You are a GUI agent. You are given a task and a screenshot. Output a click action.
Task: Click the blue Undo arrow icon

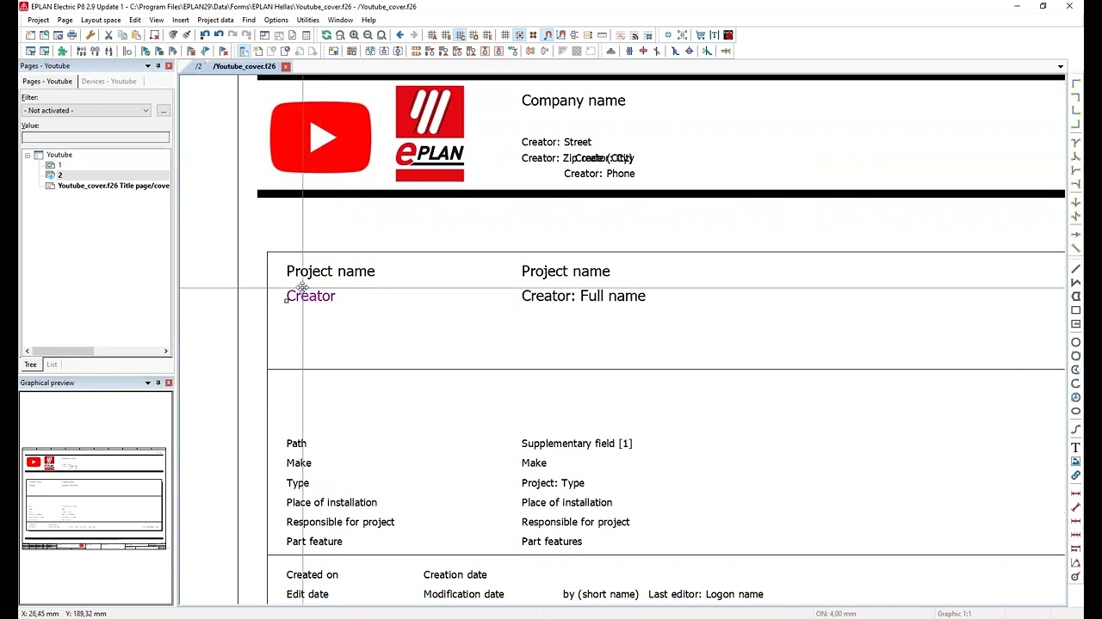pyautogui.click(x=219, y=35)
